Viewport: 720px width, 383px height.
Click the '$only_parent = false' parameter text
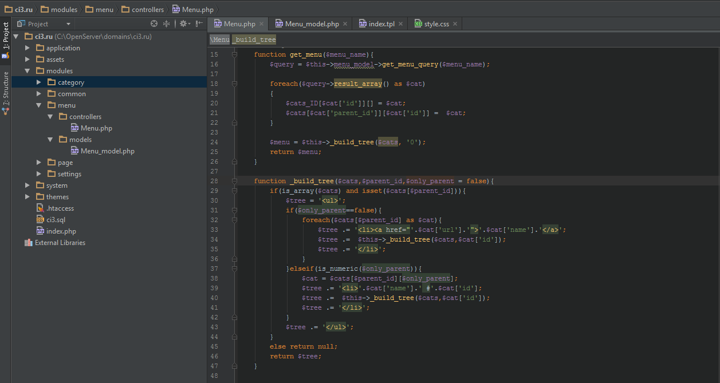[x=446, y=181]
